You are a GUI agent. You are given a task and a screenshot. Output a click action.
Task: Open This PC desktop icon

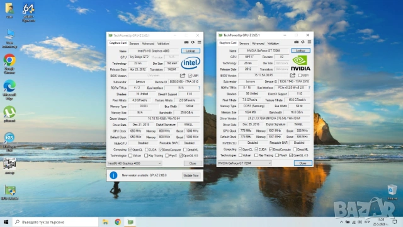click(x=9, y=38)
